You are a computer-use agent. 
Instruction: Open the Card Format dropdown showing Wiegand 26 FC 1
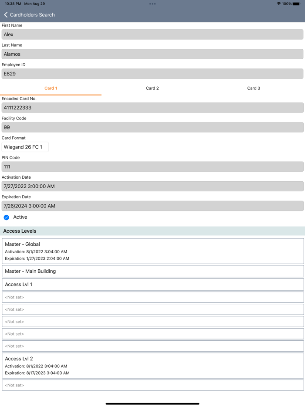point(25,147)
